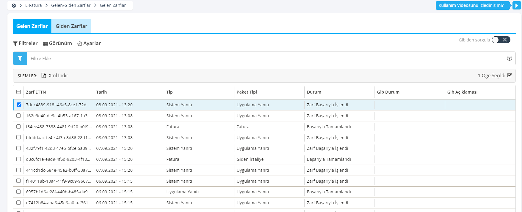Screen dimensions: 522x212
Task: Click the Xml İndir file icon
Action: (44, 76)
